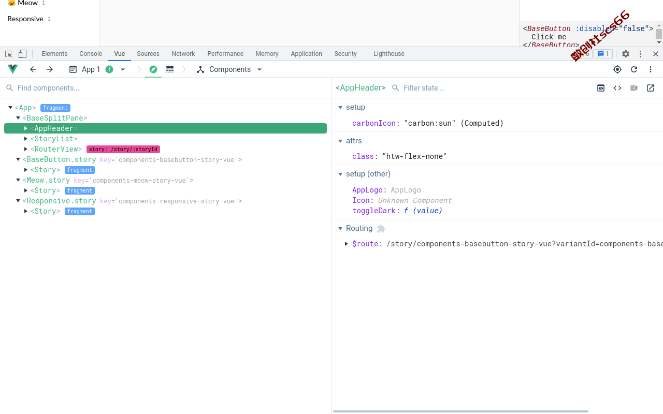Viewport: 663px width, 414px height.
Task: Open the Timeline view icon
Action: (x=170, y=69)
